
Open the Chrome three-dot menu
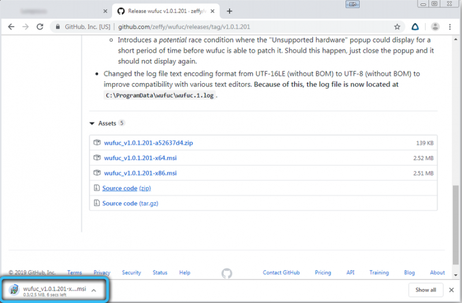click(x=450, y=27)
